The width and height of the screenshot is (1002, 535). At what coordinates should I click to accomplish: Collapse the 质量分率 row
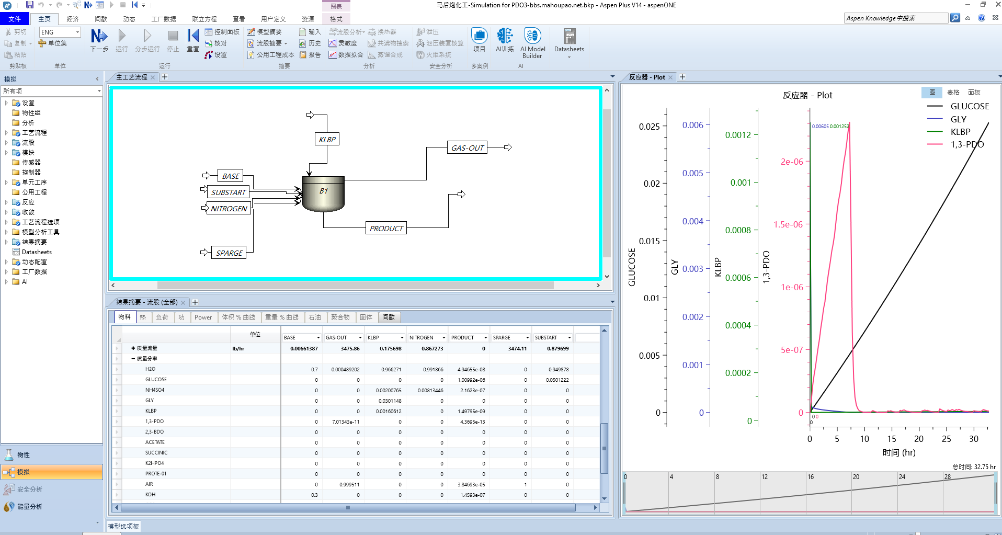133,359
